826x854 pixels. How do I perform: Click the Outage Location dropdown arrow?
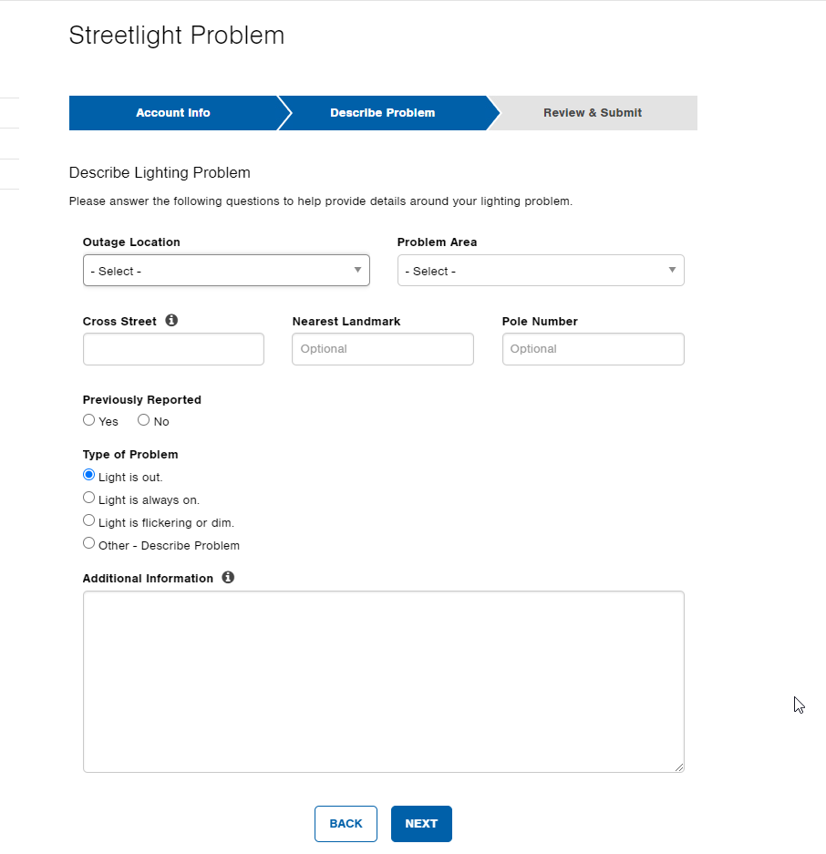coord(357,270)
